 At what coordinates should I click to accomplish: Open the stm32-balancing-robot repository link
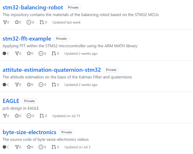[33, 7]
